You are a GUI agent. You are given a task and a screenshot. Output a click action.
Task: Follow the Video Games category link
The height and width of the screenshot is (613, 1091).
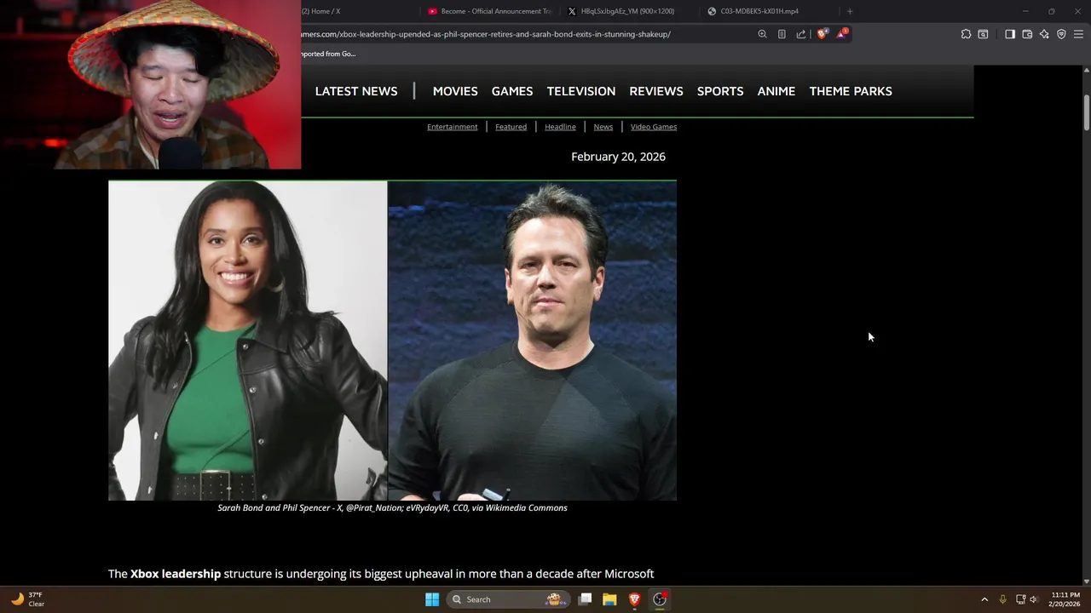click(654, 127)
